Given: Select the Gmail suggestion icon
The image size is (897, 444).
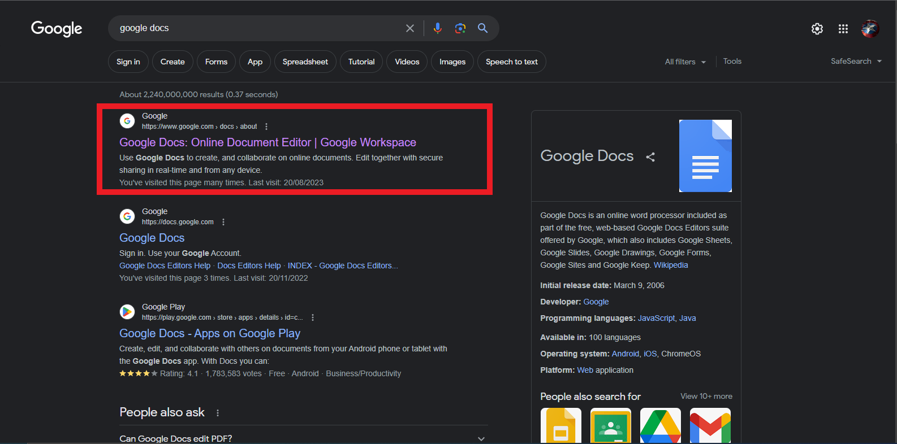Looking at the screenshot, I should 710,425.
